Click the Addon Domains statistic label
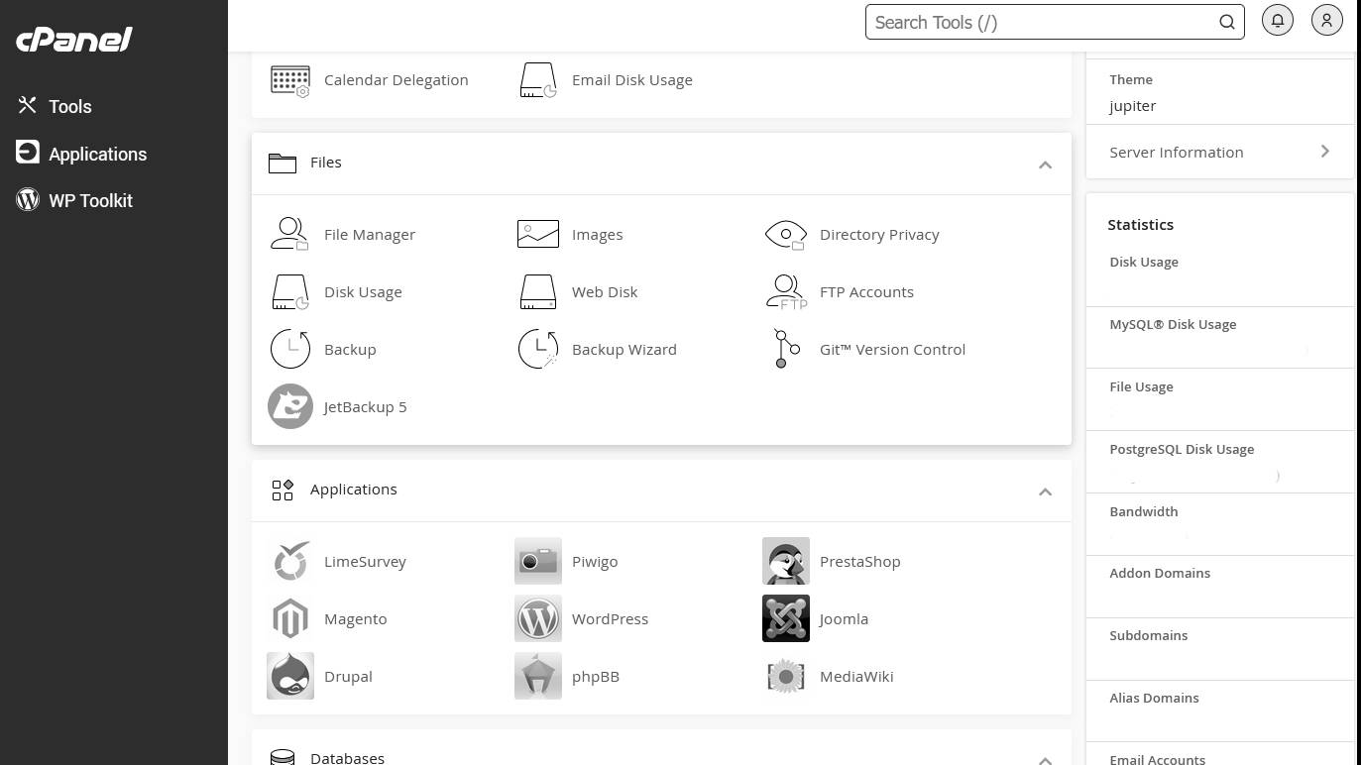The image size is (1361, 765). tap(1160, 573)
